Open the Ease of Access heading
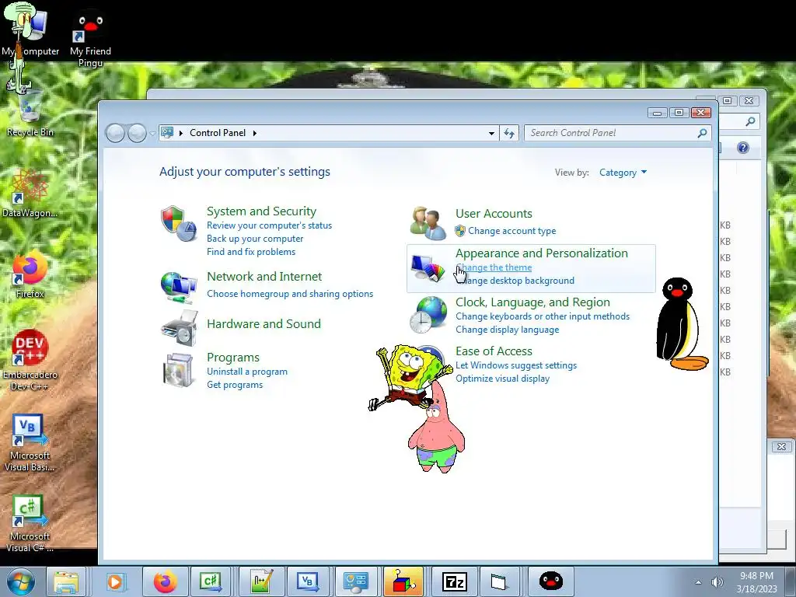The width and height of the screenshot is (796, 597). pyautogui.click(x=494, y=351)
